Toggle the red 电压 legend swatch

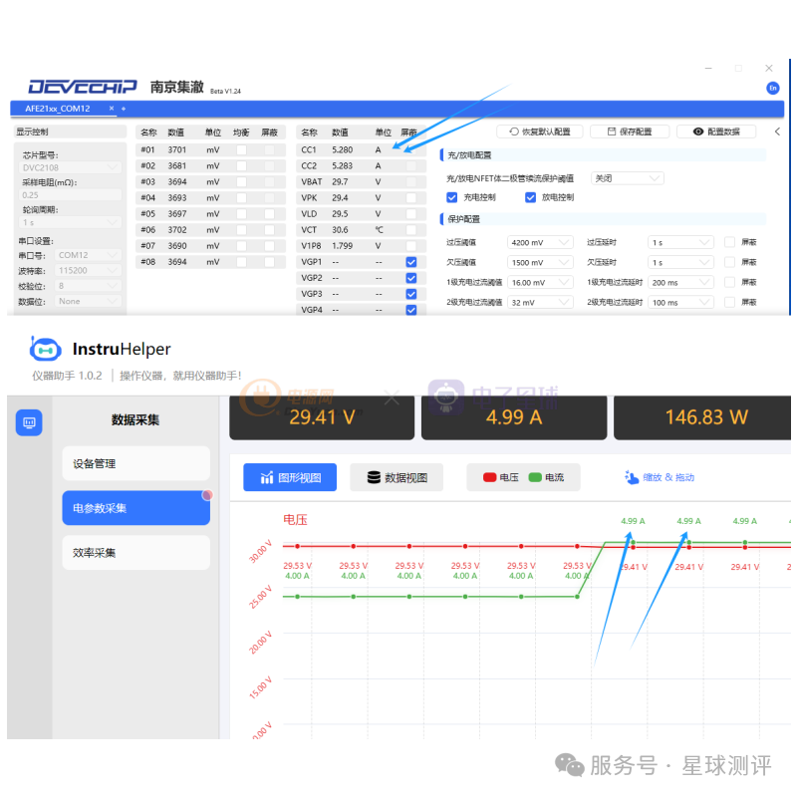pos(489,478)
